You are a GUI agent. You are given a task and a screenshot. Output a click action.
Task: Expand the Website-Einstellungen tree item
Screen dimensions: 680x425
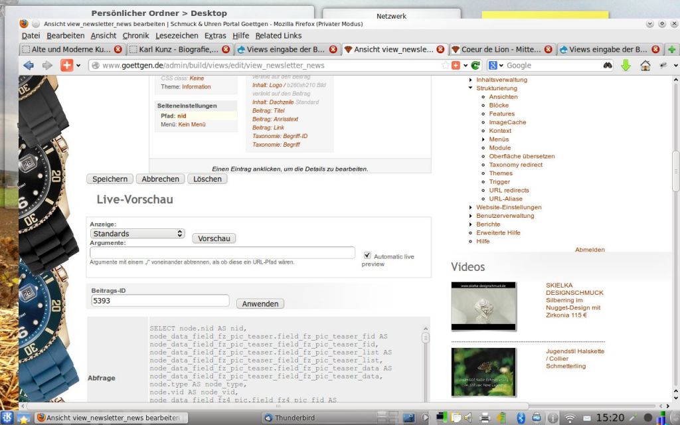470,207
